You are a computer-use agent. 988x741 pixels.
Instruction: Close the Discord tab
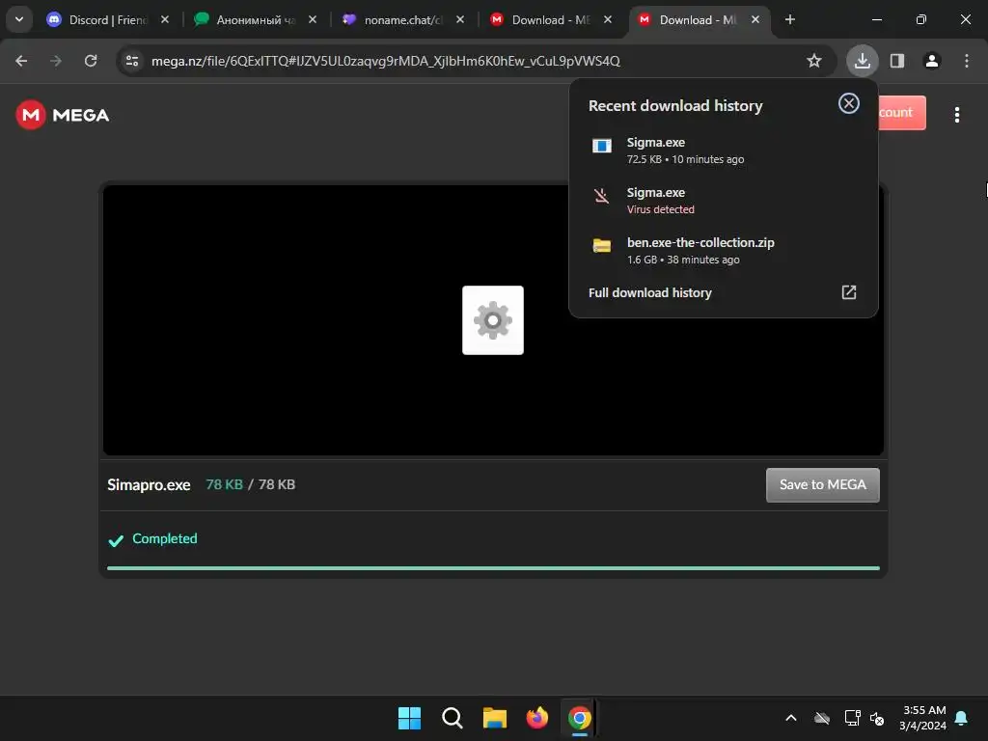pyautogui.click(x=164, y=19)
